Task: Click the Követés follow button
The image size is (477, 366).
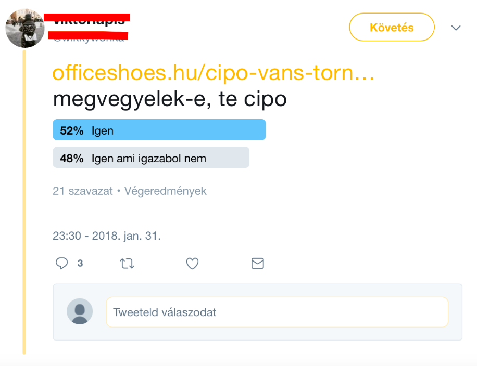Action: pyautogui.click(x=392, y=27)
